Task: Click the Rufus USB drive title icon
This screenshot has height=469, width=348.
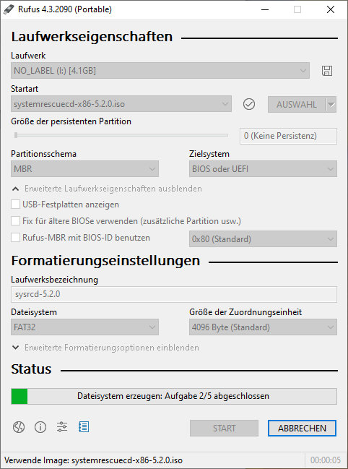Action: click(9, 9)
